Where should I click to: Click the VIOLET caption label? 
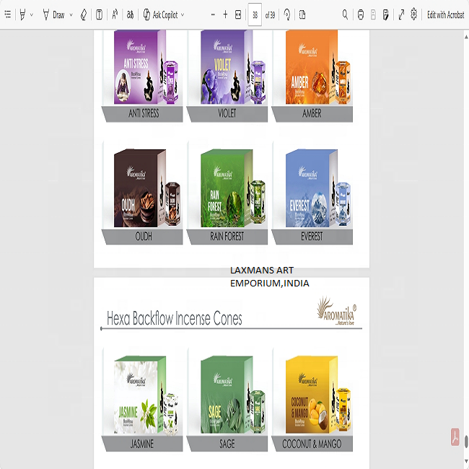[227, 114]
